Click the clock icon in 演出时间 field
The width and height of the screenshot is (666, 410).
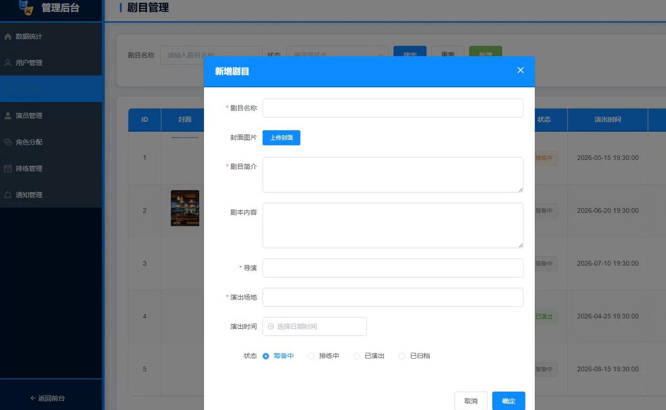coord(271,326)
